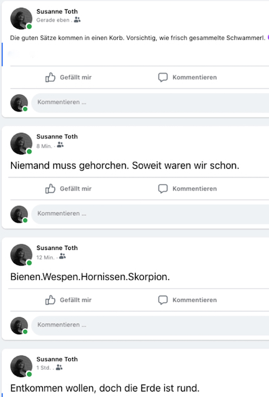
Task: Like the Schwammerl post with thumbs-up icon
Action: (x=50, y=77)
